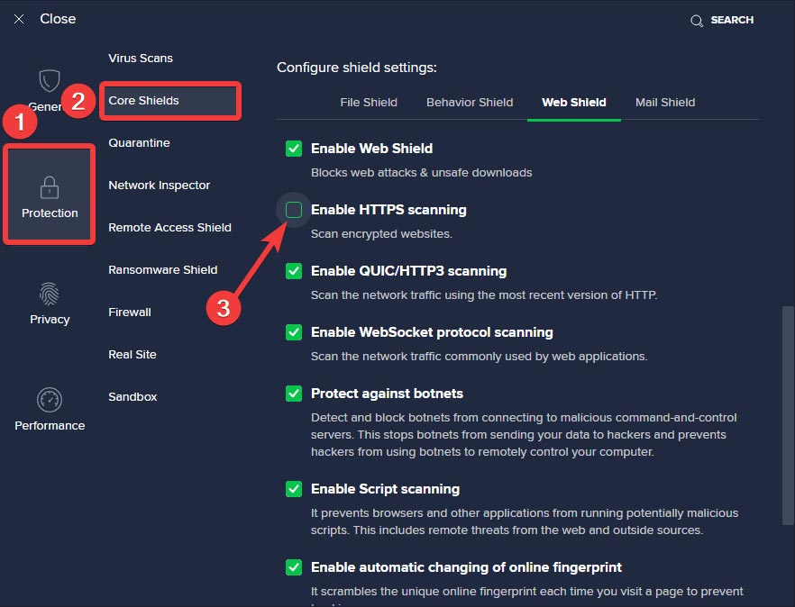Select Ransomware Shield in the menu
795x607 pixels.
(x=162, y=269)
